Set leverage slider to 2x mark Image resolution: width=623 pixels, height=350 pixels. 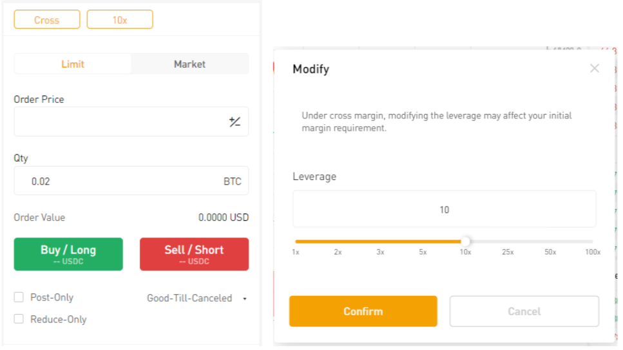[x=338, y=242]
